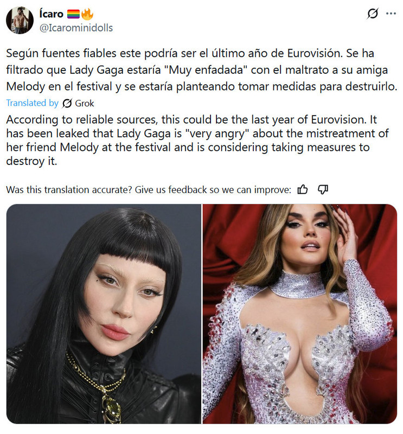Click the rainbow flag emoji next to Ícaro
This screenshot has height=434, width=403.
click(73, 14)
